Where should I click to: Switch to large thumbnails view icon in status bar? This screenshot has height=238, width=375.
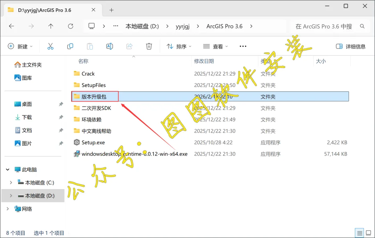click(x=368, y=233)
